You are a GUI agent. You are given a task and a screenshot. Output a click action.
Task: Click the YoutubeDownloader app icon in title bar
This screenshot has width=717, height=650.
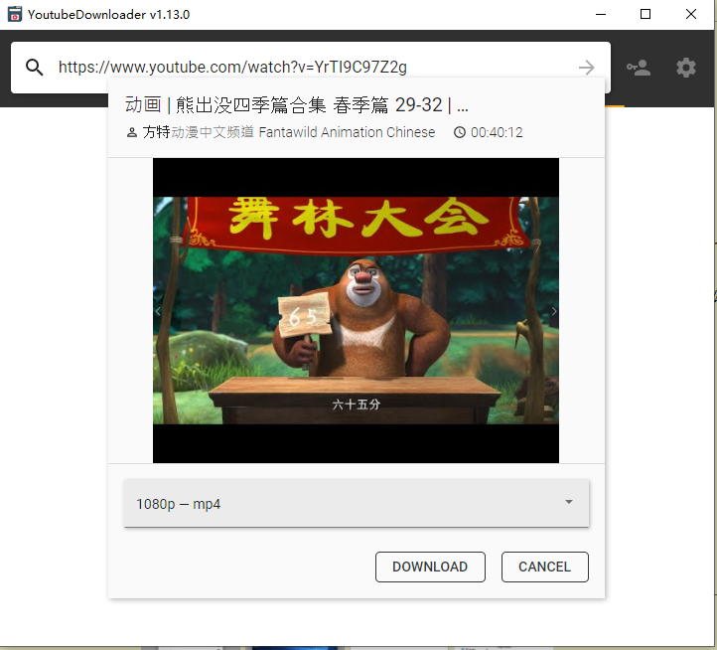(15, 14)
